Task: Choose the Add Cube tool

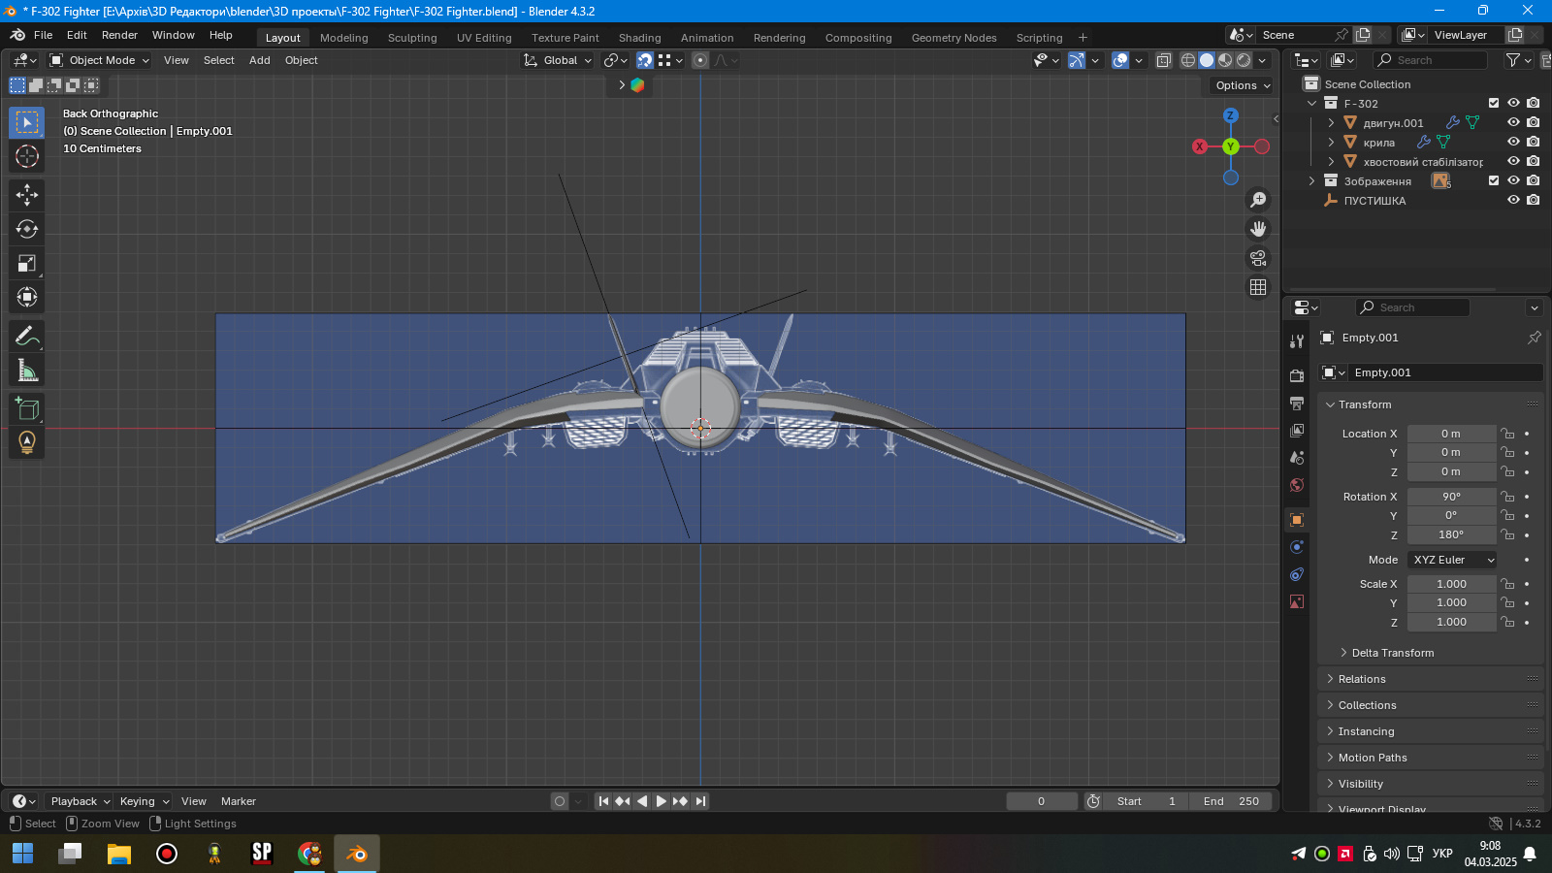Action: (x=27, y=408)
